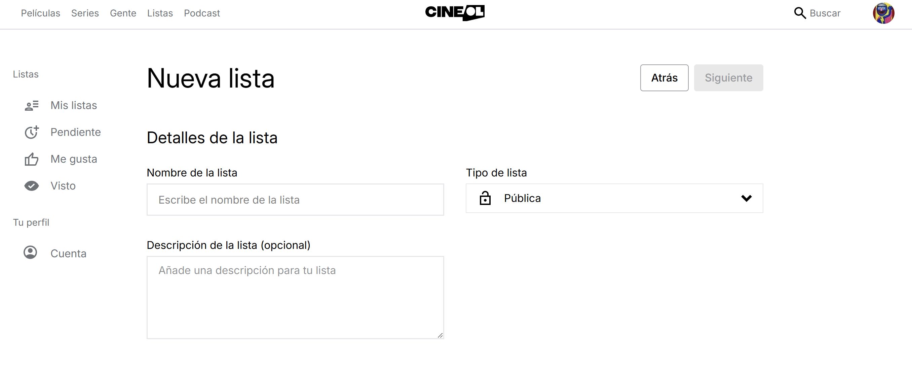
Task: Open the Películas menu
Action: (x=40, y=13)
